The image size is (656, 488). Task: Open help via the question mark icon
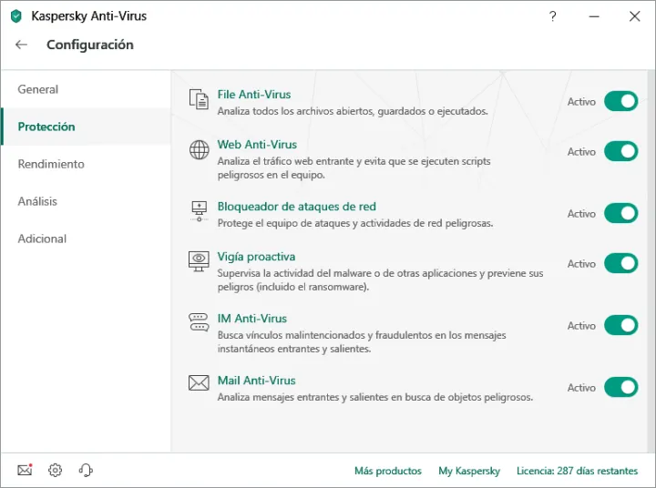553,16
